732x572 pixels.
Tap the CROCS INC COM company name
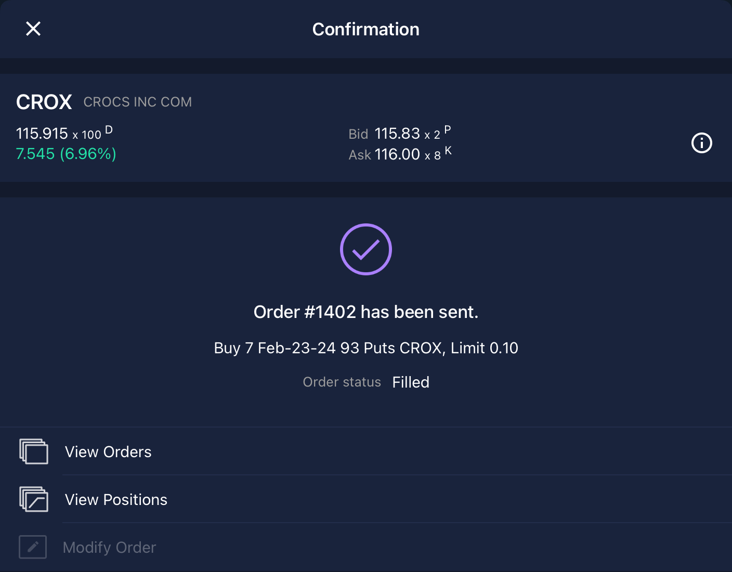pos(138,102)
